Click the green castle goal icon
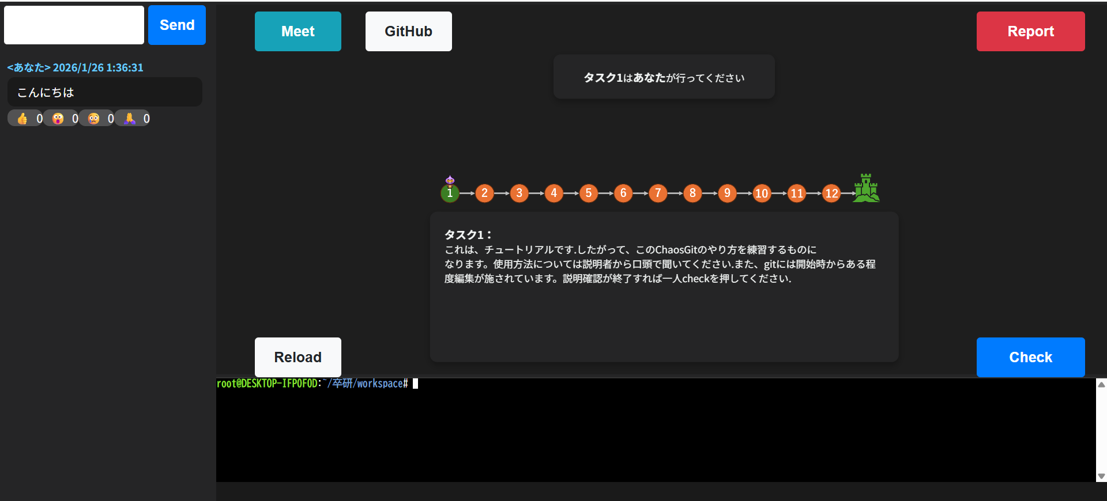Viewport: 1107px width, 501px height. [x=866, y=188]
